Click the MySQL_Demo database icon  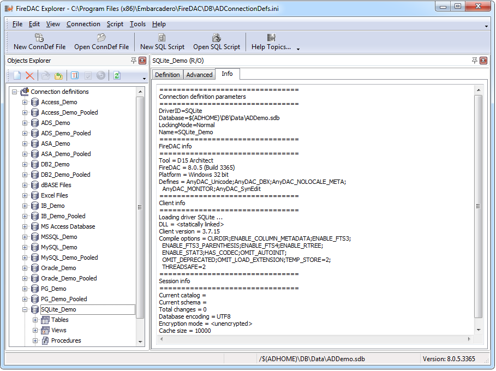pos(35,247)
